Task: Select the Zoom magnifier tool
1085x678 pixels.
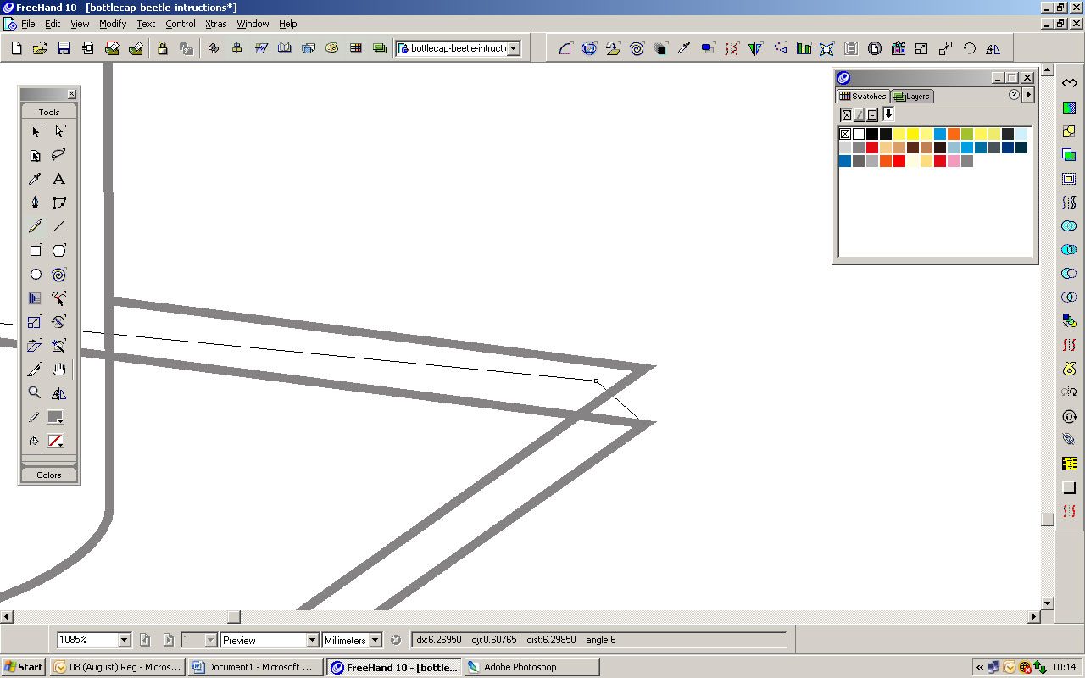Action: click(35, 392)
